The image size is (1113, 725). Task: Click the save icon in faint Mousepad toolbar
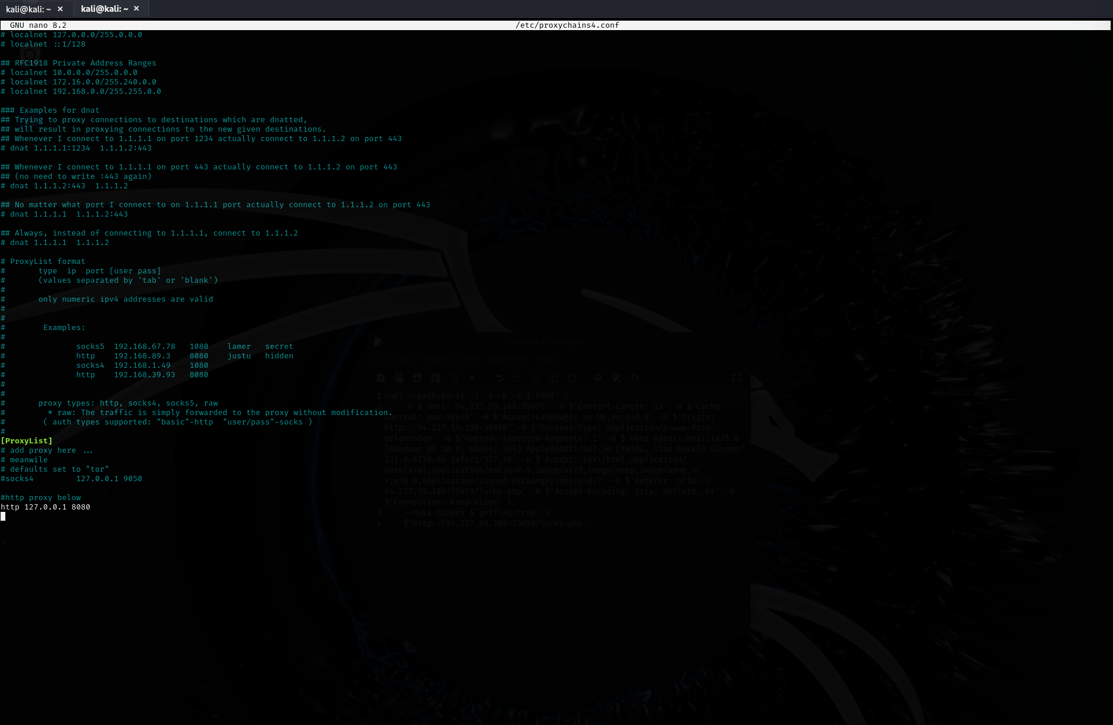click(x=417, y=378)
